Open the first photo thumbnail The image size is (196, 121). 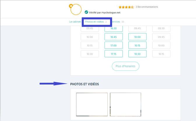[92, 104]
